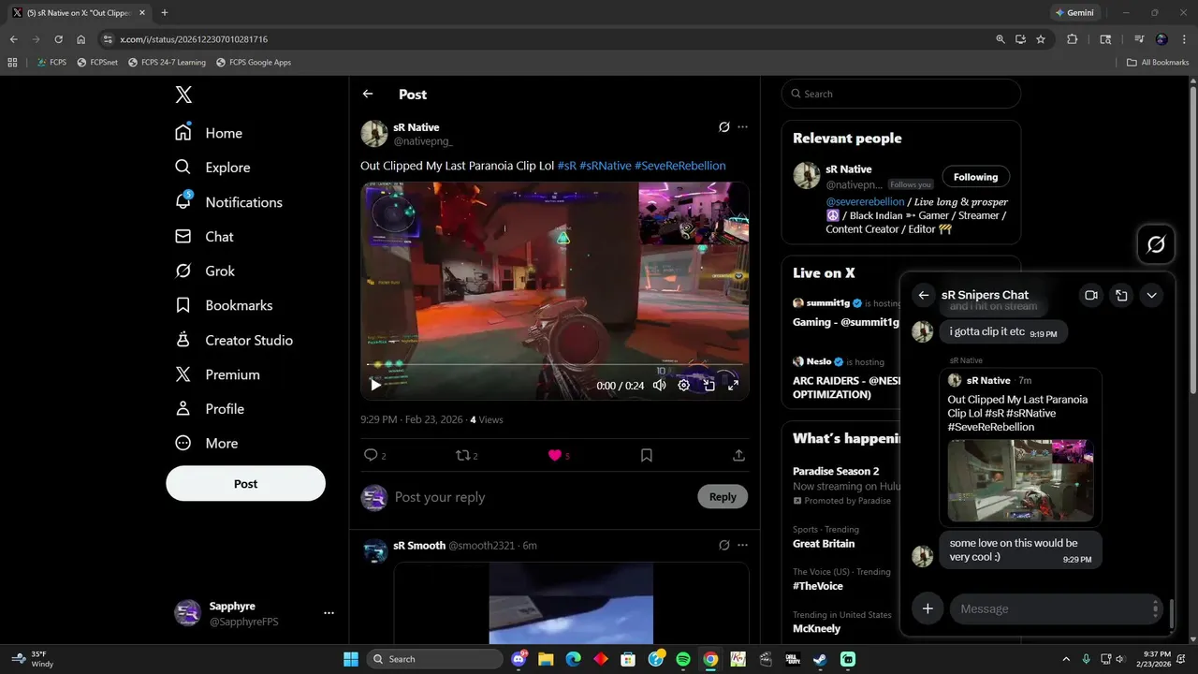Image resolution: width=1198 pixels, height=674 pixels.
Task: Open the #sR hashtag link
Action: coord(567,166)
